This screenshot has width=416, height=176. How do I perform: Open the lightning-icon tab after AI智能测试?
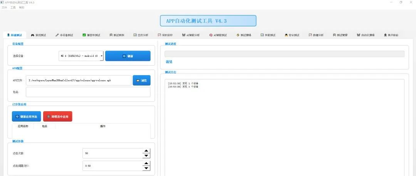pos(244,35)
